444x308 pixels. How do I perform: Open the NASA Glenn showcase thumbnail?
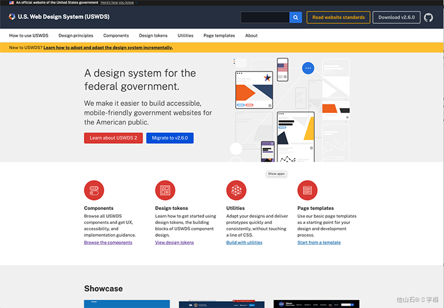click(316, 304)
